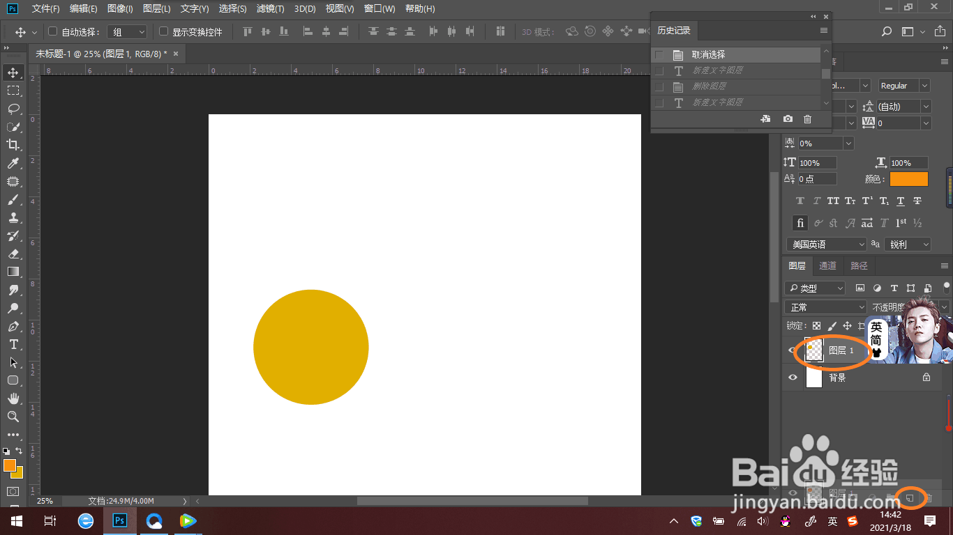
Task: Open the 滤镜(T) menu
Action: [270, 8]
